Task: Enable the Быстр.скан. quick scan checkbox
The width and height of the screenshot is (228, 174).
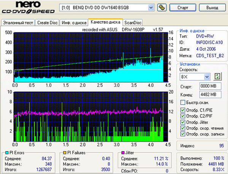Action: click(183, 102)
